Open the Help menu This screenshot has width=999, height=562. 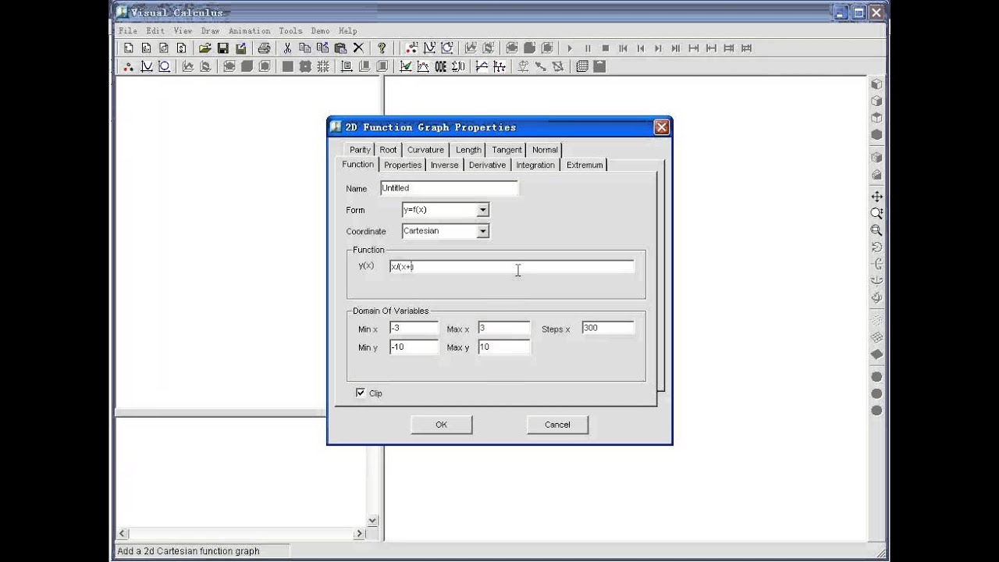pyautogui.click(x=347, y=30)
